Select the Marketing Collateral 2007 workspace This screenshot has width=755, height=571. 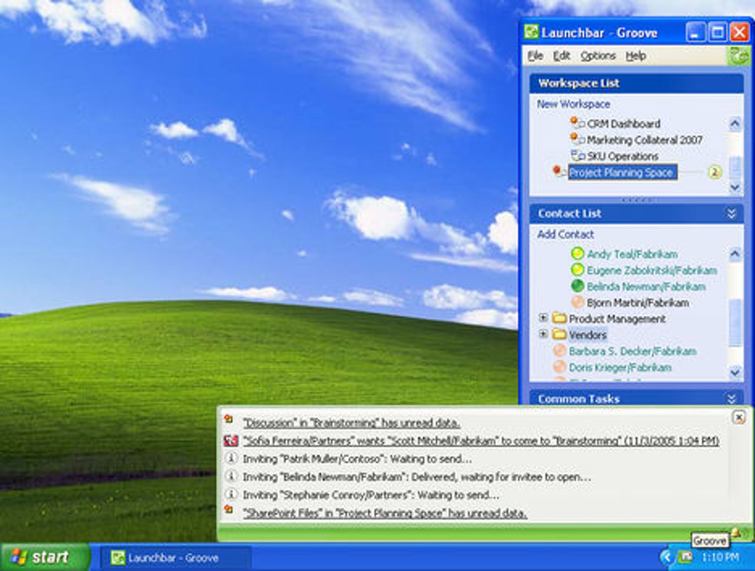(x=644, y=140)
